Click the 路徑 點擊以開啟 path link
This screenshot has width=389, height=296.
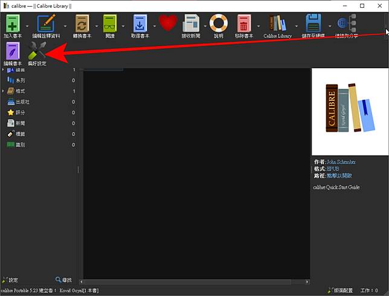click(x=339, y=176)
